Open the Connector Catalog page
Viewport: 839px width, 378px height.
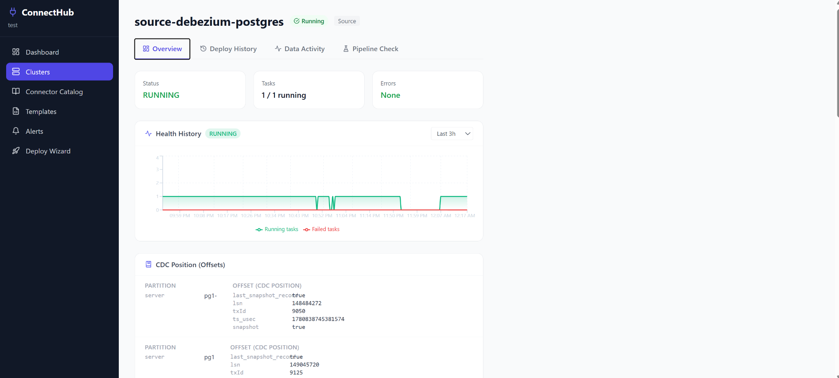59,92
